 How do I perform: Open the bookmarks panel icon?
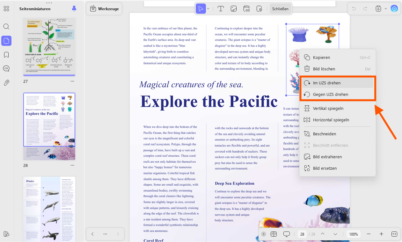click(x=6, y=55)
